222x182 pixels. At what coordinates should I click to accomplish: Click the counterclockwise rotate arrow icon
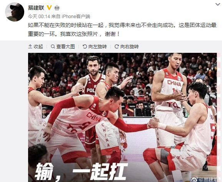point(85,46)
